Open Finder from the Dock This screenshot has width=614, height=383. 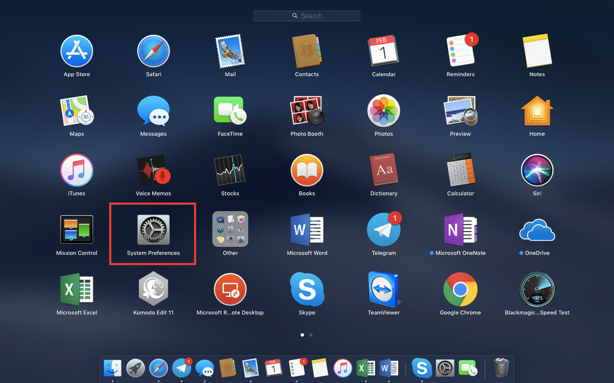pos(112,368)
